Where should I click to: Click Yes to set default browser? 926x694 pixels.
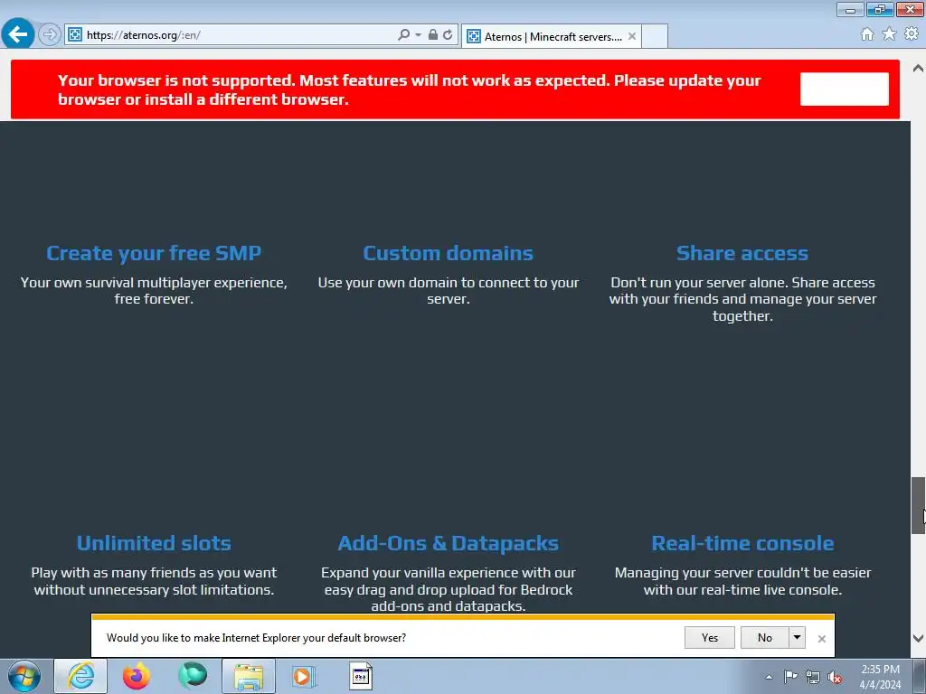pyautogui.click(x=709, y=637)
